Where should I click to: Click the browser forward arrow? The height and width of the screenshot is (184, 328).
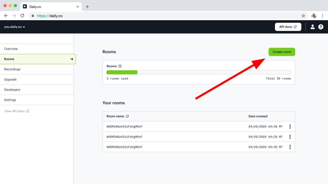coord(14,16)
